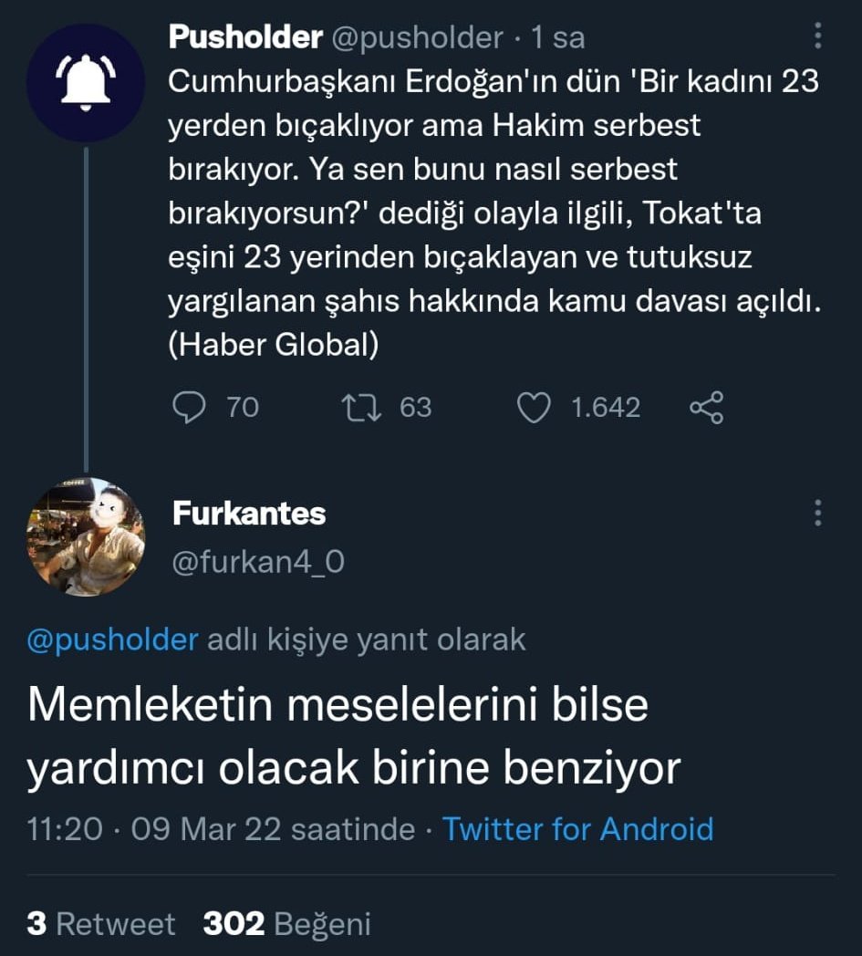The width and height of the screenshot is (862, 956).
Task: View the '3 Retweet' list
Action: pyautogui.click(x=100, y=924)
